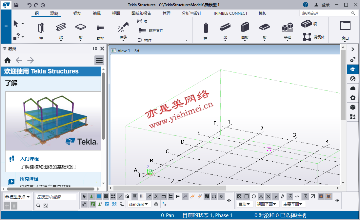Open the 入门课程 link
The width and height of the screenshot is (360, 220).
click(30, 159)
